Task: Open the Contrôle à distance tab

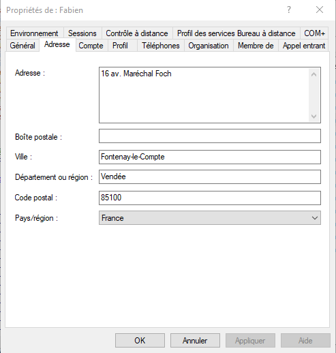Action: [x=137, y=33]
